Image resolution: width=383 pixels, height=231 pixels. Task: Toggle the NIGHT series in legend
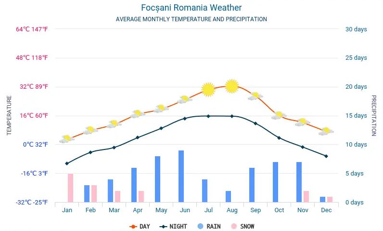tap(174, 226)
